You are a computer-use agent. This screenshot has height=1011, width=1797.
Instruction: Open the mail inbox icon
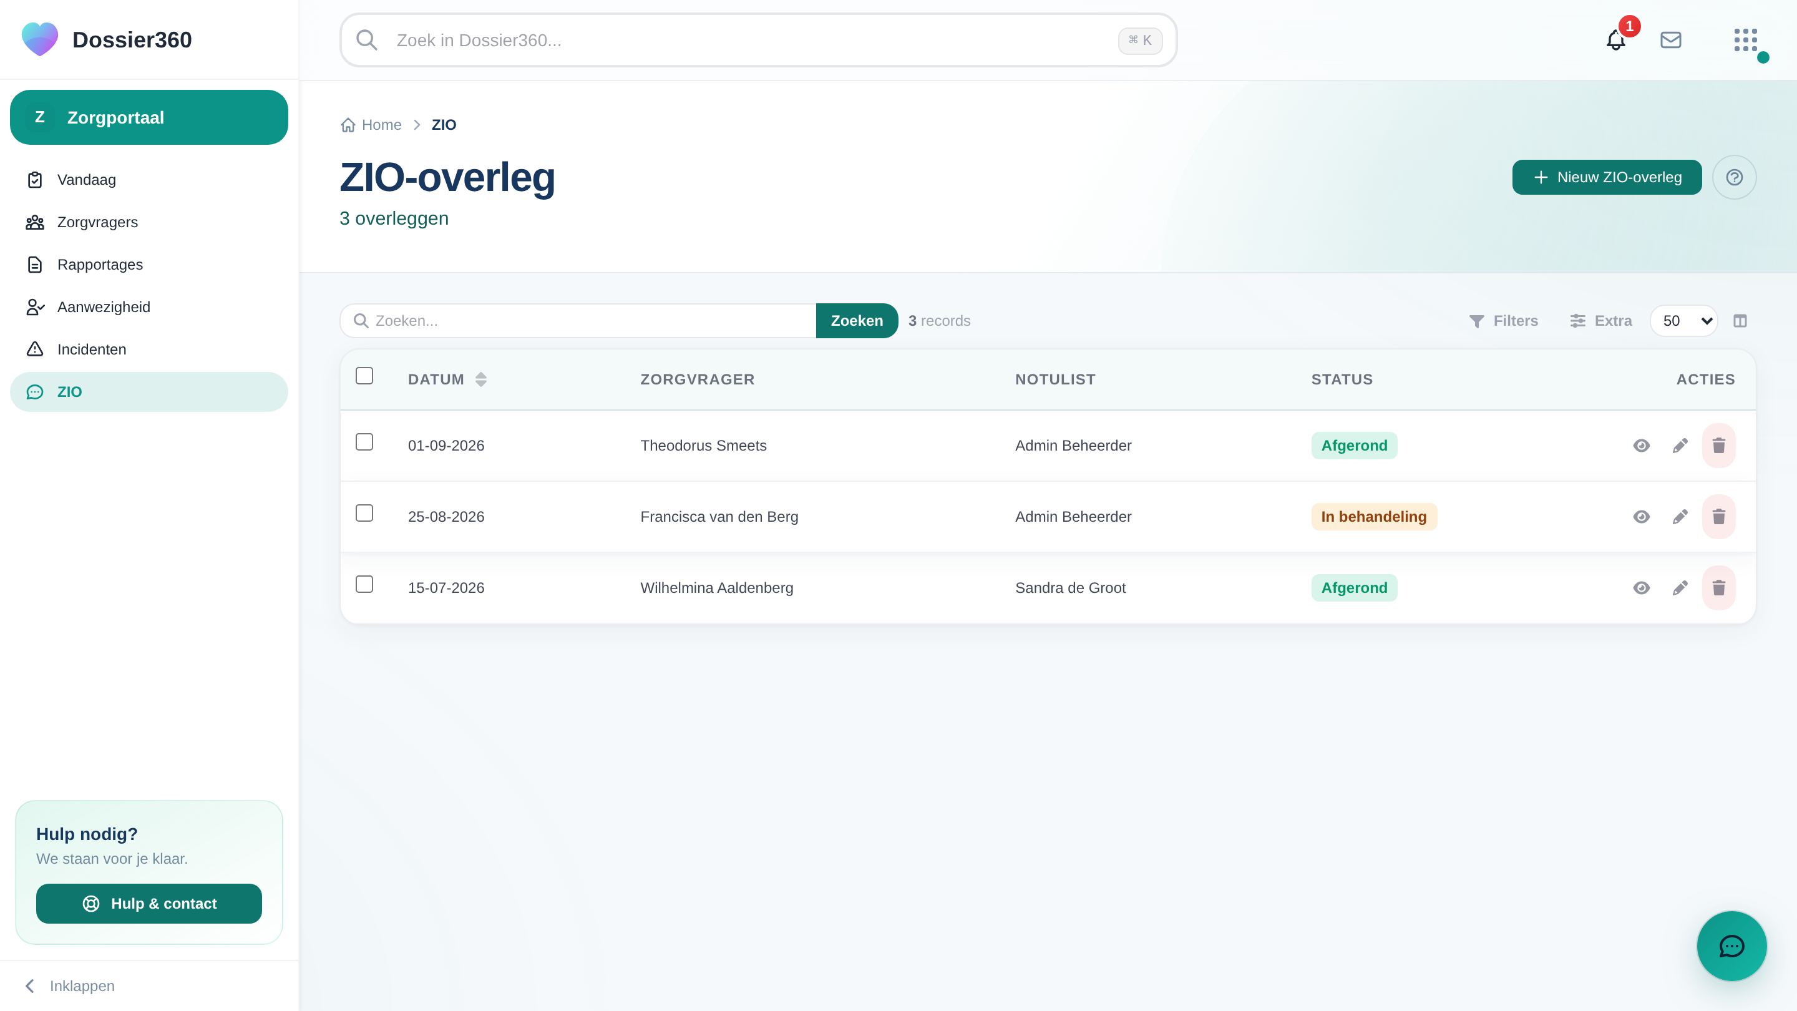1671,41
